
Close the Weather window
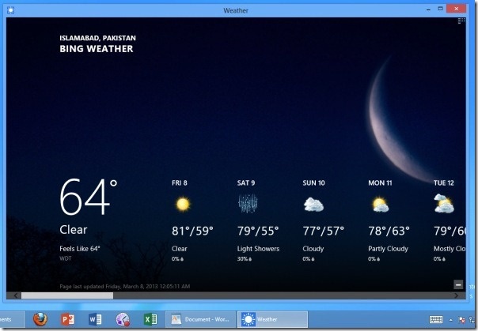(457, 9)
